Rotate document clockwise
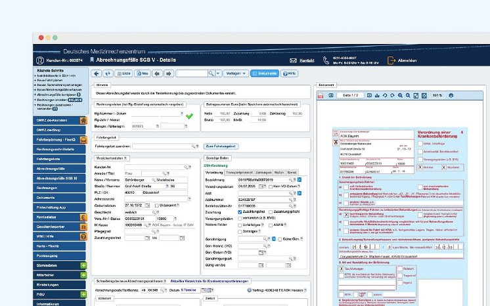 pyautogui.click(x=392, y=95)
